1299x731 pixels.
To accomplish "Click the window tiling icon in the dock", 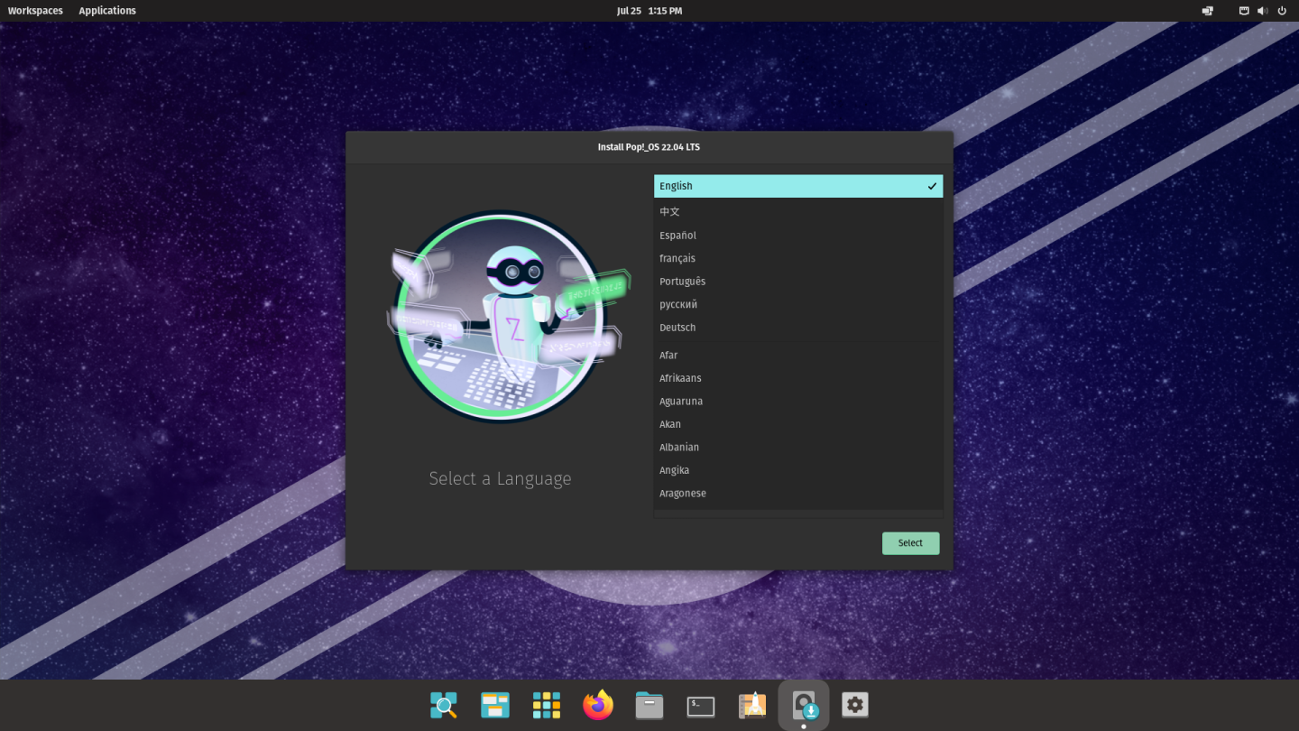I will coord(494,705).
